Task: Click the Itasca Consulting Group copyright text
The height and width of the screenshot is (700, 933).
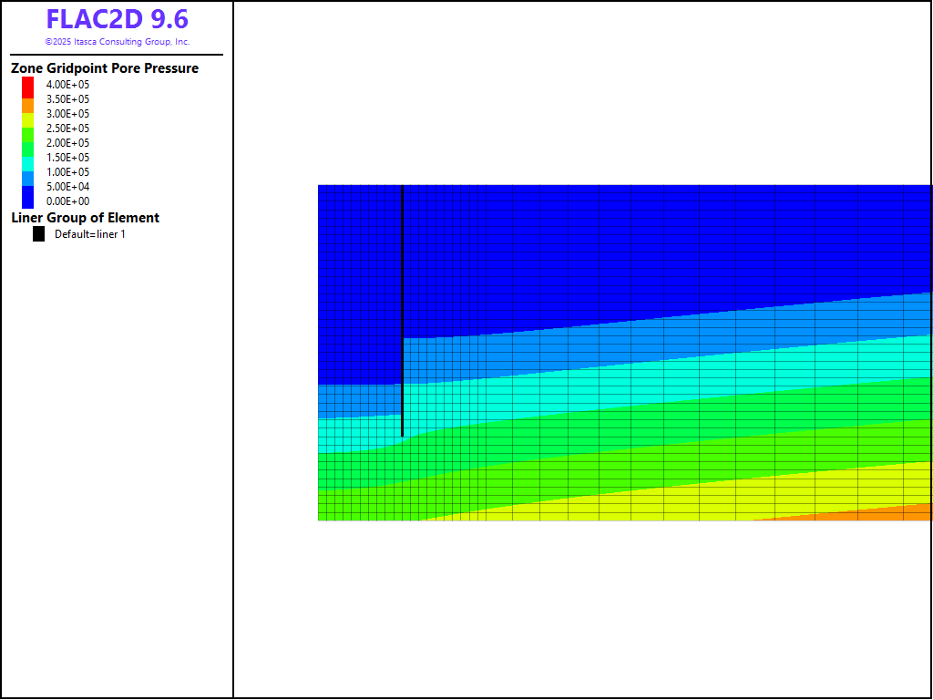Action: click(117, 42)
